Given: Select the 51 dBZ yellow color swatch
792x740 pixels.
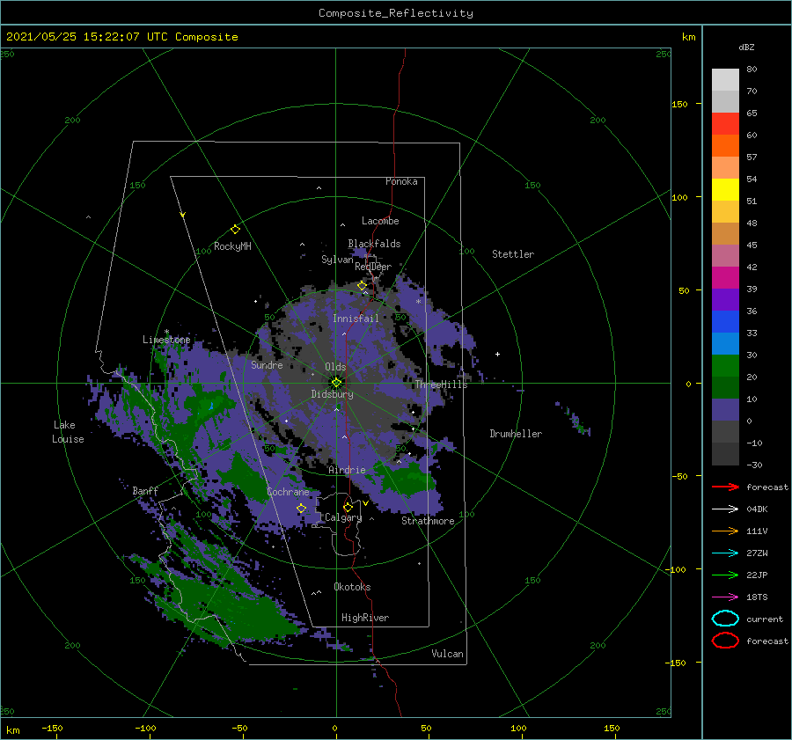Looking at the screenshot, I should pos(725,190).
